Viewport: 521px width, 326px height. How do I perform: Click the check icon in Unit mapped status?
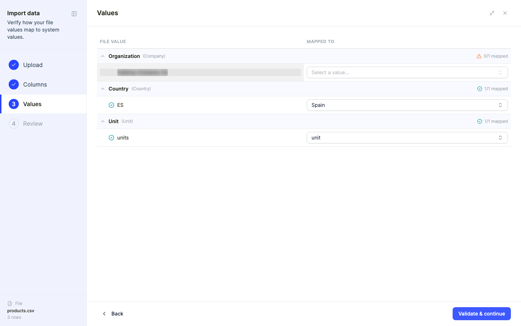(x=480, y=121)
